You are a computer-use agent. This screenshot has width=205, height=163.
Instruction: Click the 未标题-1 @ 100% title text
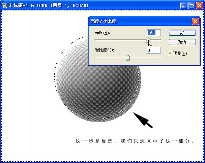[48, 5]
